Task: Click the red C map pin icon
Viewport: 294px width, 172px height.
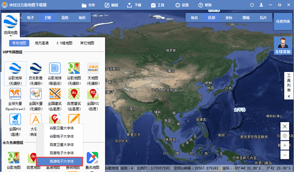Action: tap(55, 119)
